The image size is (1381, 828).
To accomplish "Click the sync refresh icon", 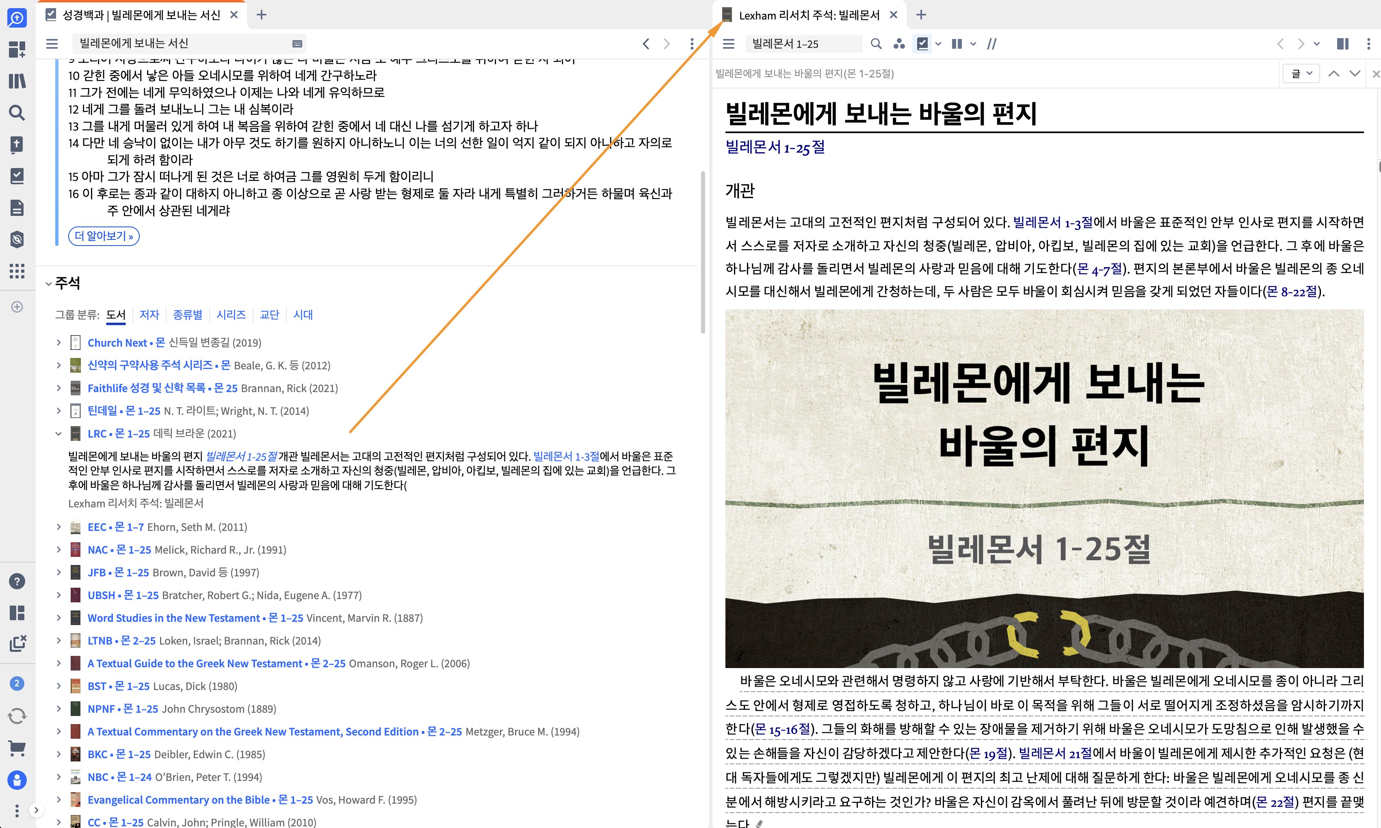I will point(17,715).
